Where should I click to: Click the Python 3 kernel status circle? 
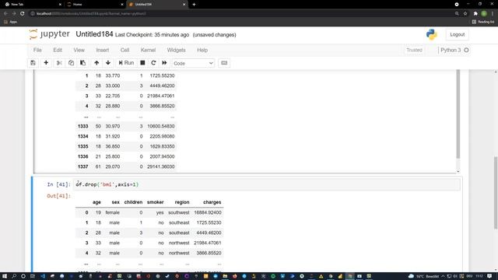click(466, 50)
